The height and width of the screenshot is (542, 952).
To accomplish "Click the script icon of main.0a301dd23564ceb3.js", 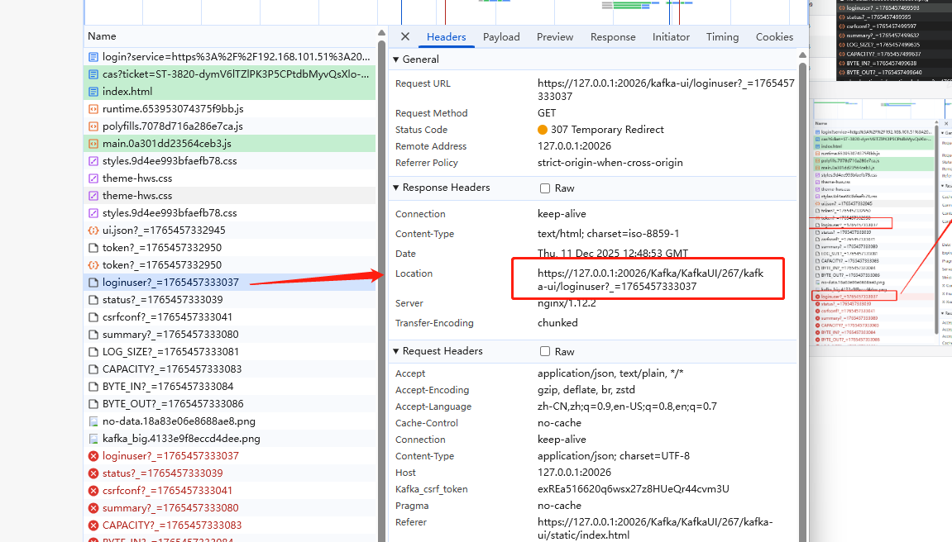I will pos(93,144).
